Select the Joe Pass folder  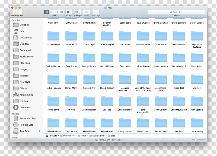pos(107,101)
